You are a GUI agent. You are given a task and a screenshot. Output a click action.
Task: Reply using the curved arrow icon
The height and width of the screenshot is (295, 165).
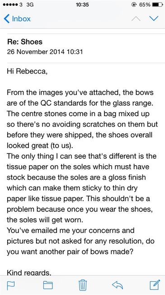pyautogui.click(x=118, y=285)
